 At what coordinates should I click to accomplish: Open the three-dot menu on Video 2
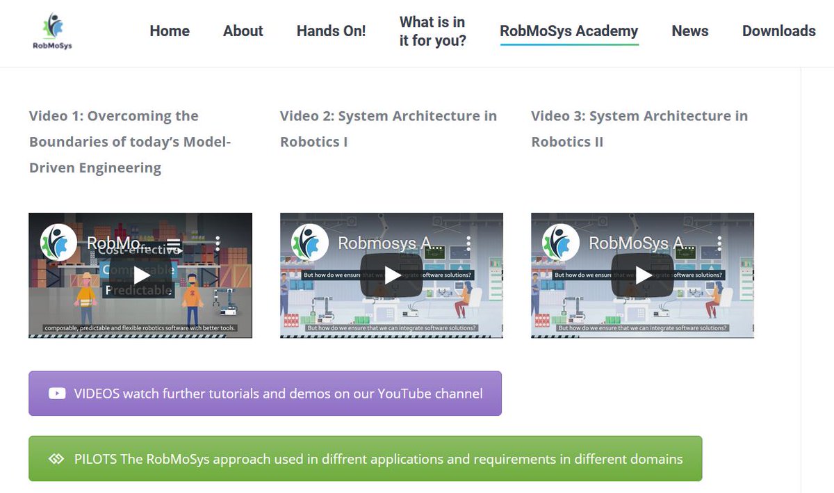(468, 243)
